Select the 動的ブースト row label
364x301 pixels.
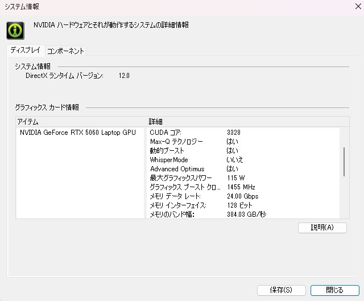[167, 150]
